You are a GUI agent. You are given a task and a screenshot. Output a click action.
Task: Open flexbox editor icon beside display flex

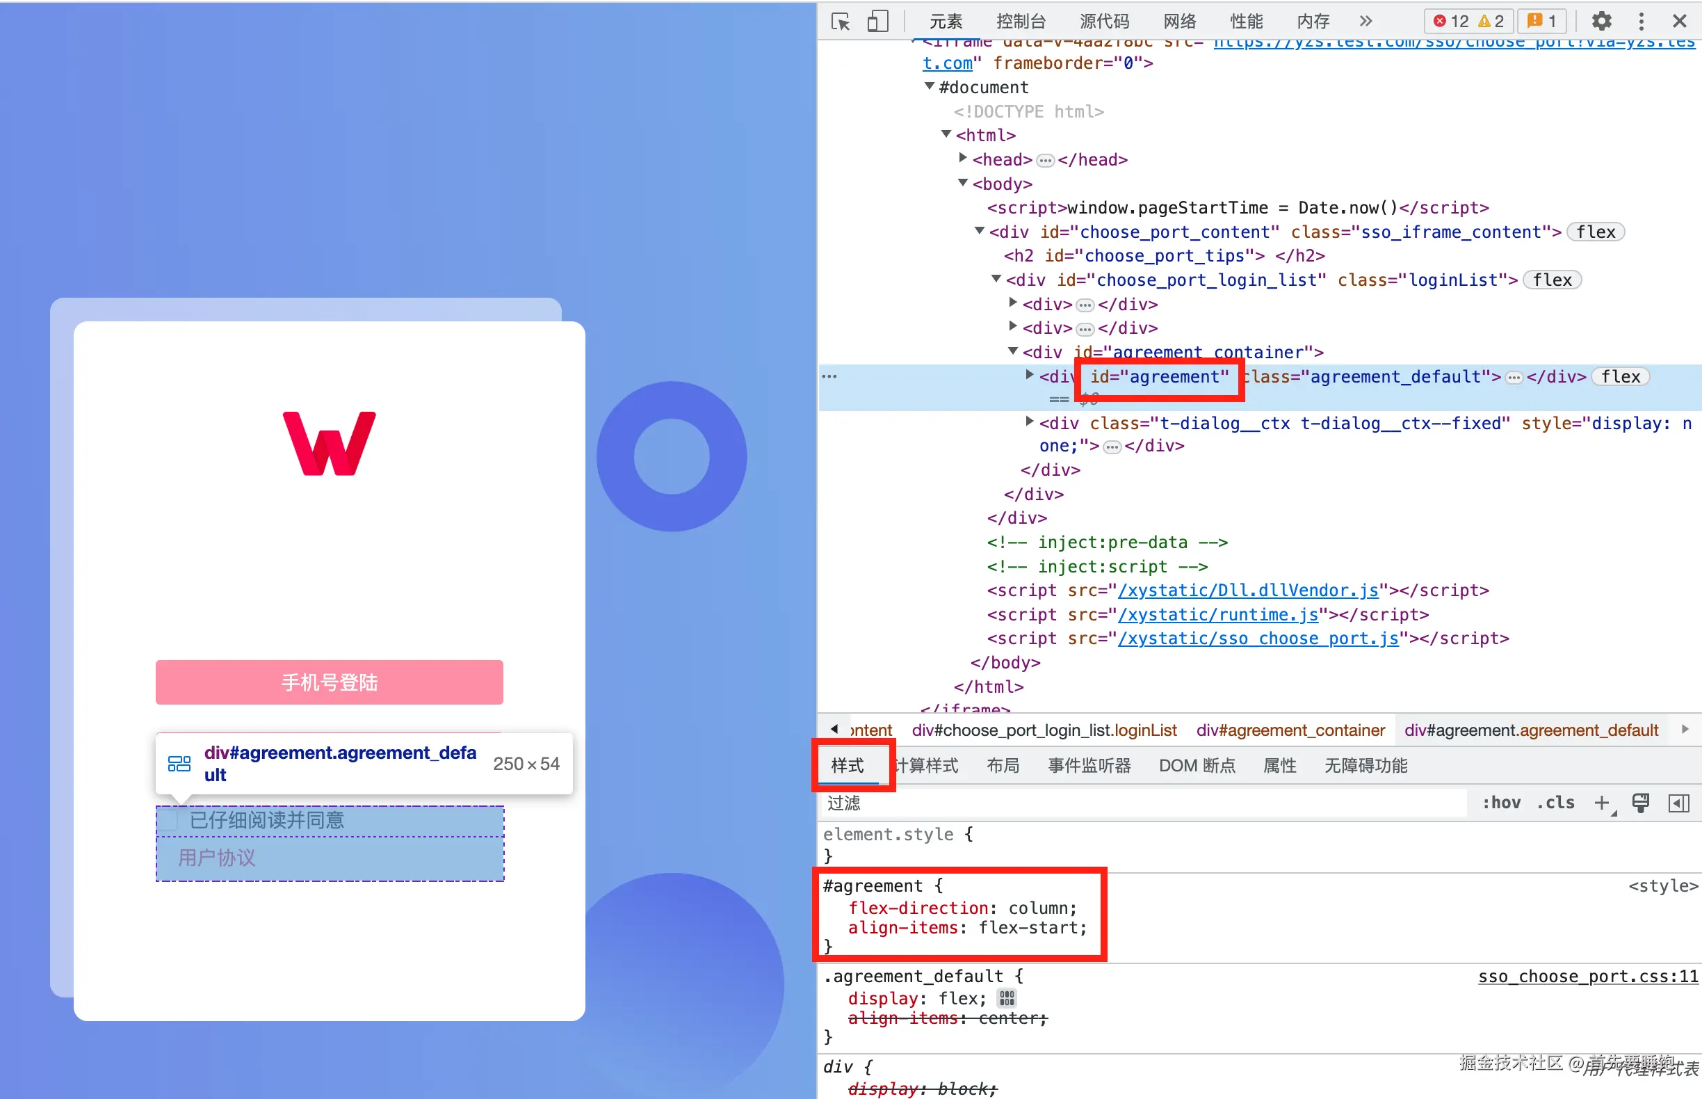coord(1007,998)
